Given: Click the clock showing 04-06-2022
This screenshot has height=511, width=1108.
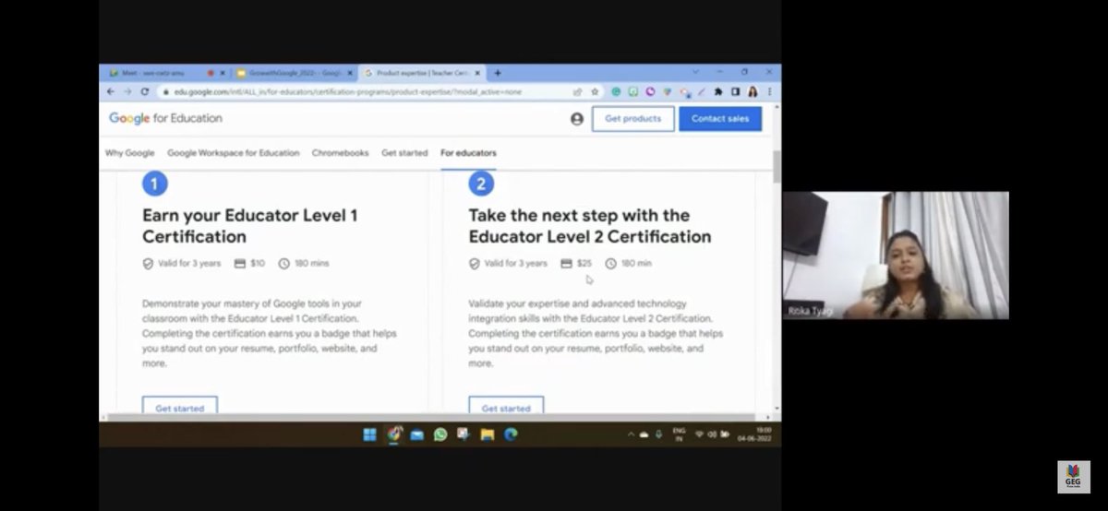Looking at the screenshot, I should pyautogui.click(x=754, y=434).
